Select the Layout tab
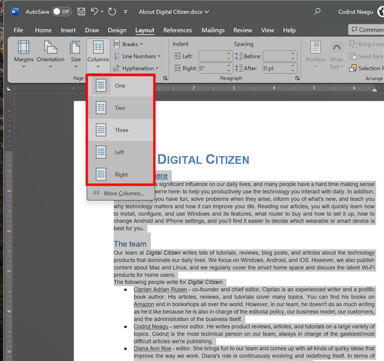The height and width of the screenshot is (361, 384). pyautogui.click(x=145, y=30)
